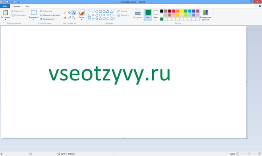Viewport: 262px width, 156px height.
Task: Select the Fill bucket tool
Action: coord(69,13)
